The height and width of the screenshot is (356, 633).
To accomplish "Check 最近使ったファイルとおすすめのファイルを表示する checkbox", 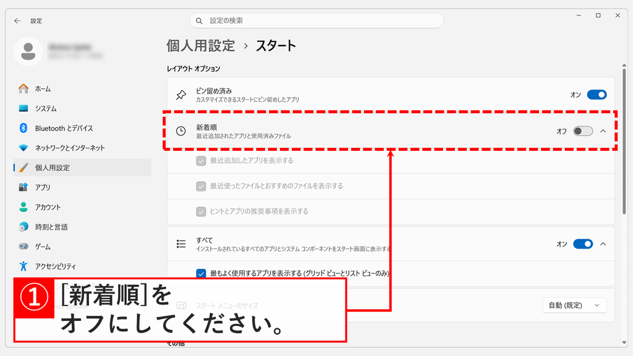I will pos(201,186).
